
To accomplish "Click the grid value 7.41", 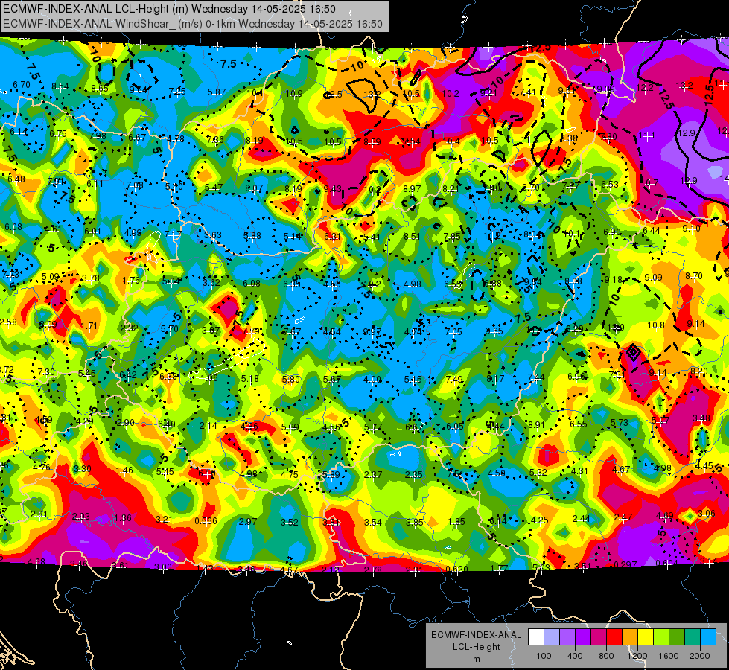I will (x=528, y=92).
